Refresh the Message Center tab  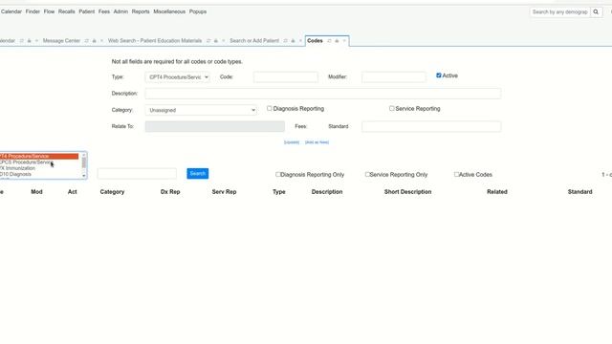87,41
